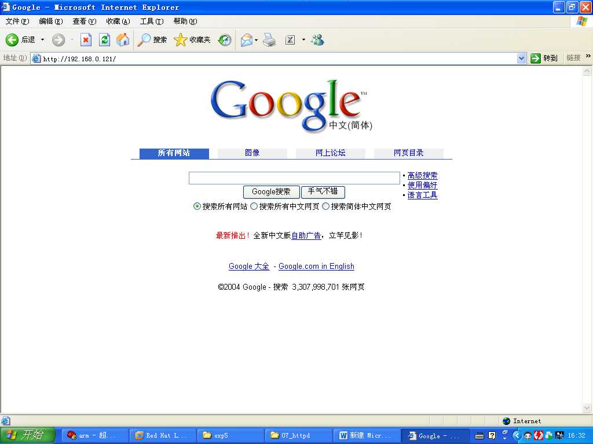Click the scrollbar down arrow
593x444 pixels.
[x=587, y=408]
